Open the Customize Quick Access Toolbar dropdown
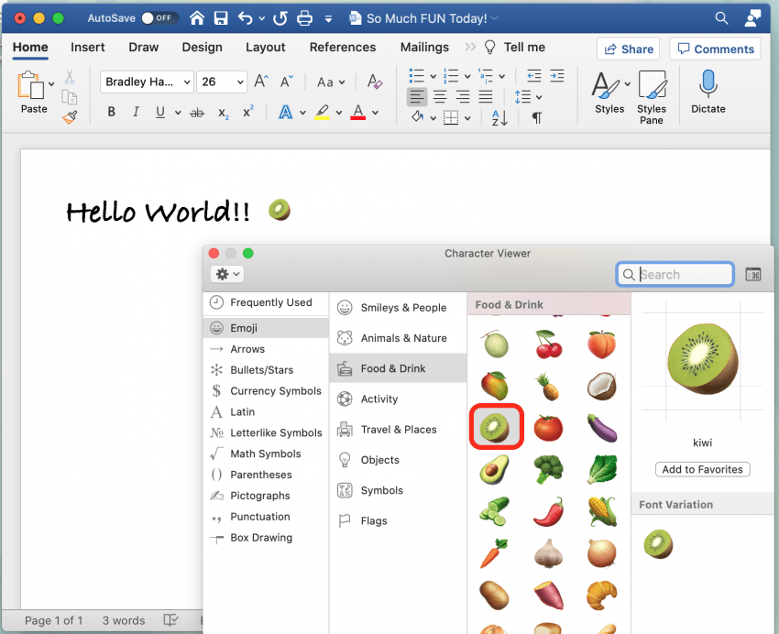The height and width of the screenshot is (634, 779). click(x=328, y=19)
